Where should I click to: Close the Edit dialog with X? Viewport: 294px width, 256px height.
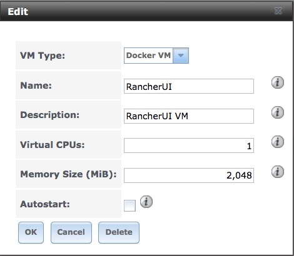coord(278,11)
